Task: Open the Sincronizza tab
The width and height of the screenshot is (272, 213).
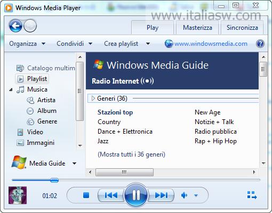Action: tap(242, 28)
